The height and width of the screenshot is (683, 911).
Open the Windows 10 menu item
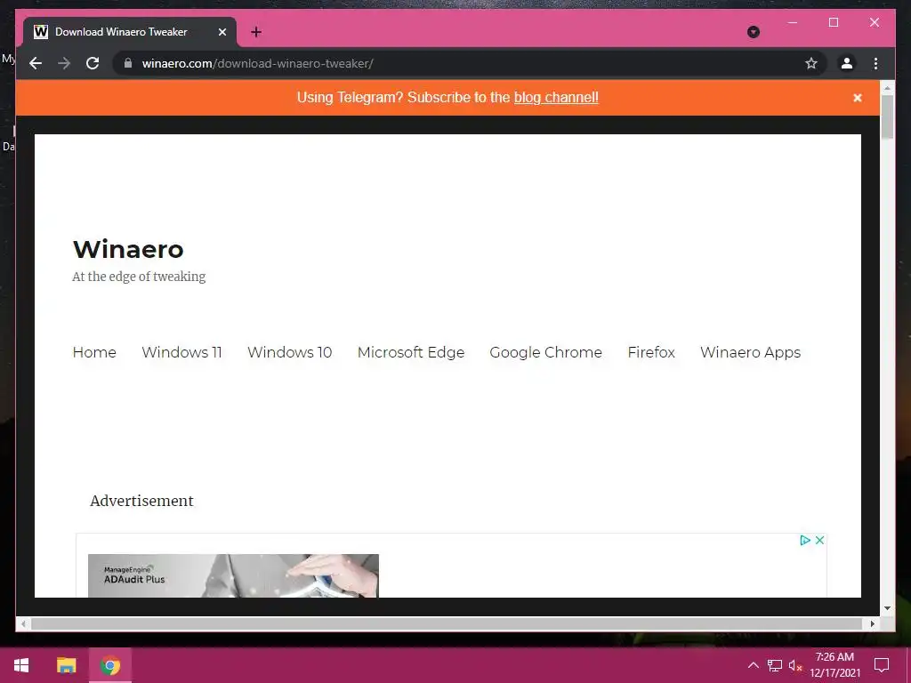(289, 352)
